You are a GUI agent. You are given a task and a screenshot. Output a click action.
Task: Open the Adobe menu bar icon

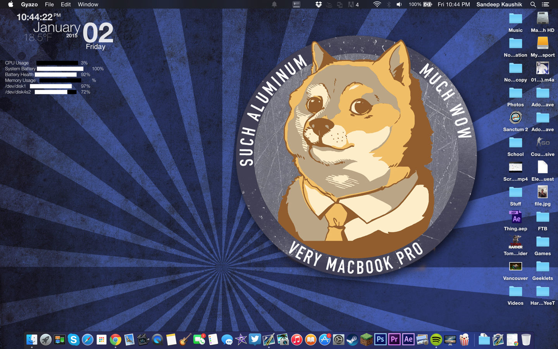[353, 4]
